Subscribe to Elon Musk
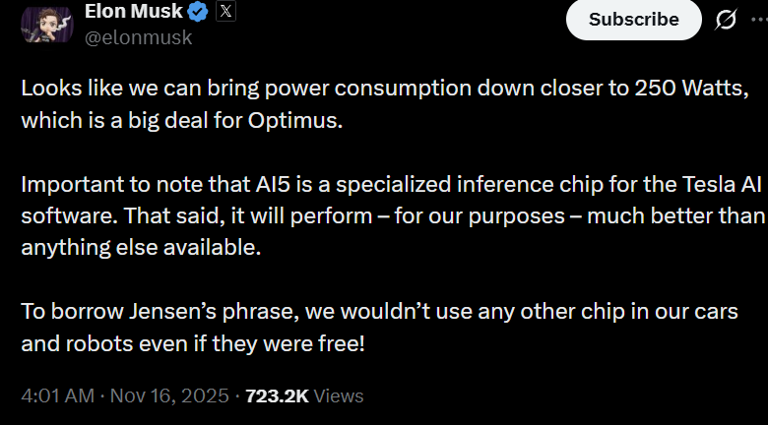Image resolution: width=768 pixels, height=425 pixels. pos(633,20)
